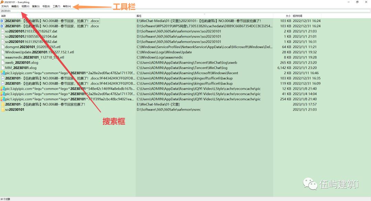The width and height of the screenshot is (371, 201).
Task: Click the Everything app icon in title bar
Action: 3,2
